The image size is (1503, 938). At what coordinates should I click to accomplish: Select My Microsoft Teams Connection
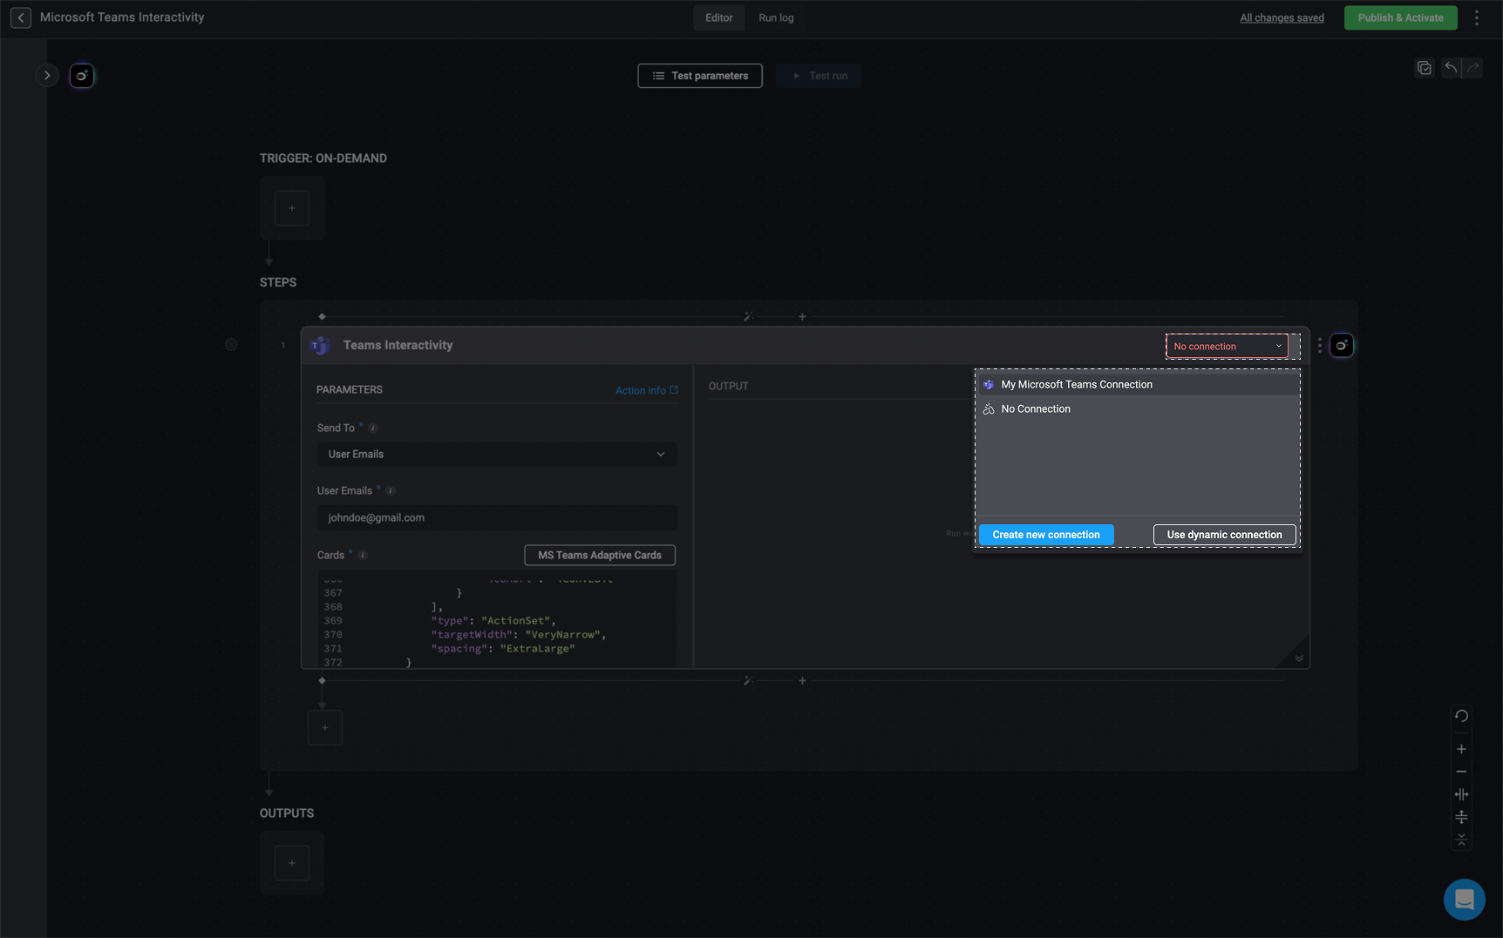point(1138,384)
